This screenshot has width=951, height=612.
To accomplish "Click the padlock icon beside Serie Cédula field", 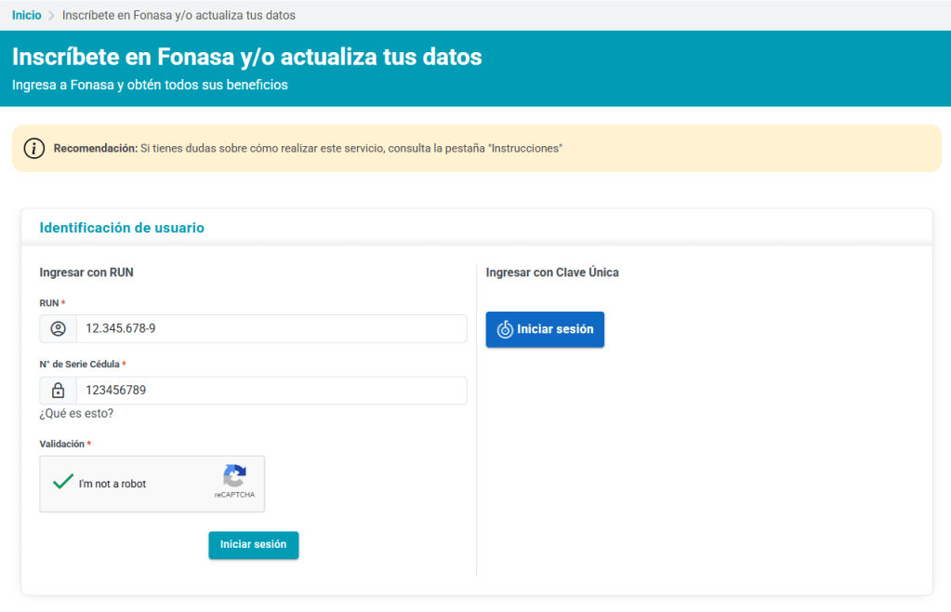I will click(x=59, y=391).
